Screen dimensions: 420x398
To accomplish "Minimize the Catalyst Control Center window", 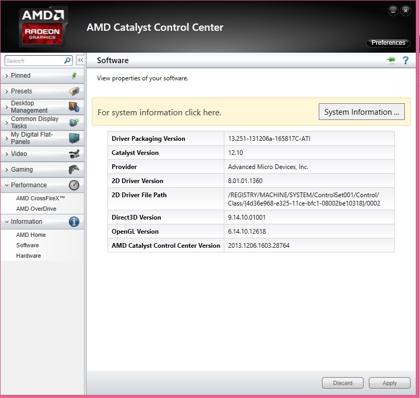I will tap(393, 11).
